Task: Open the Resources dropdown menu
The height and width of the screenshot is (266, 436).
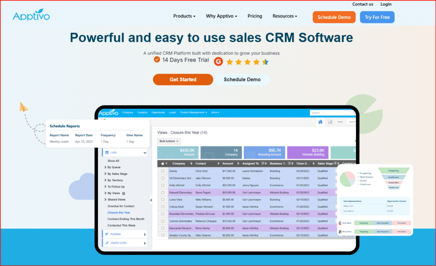Action: tap(285, 16)
